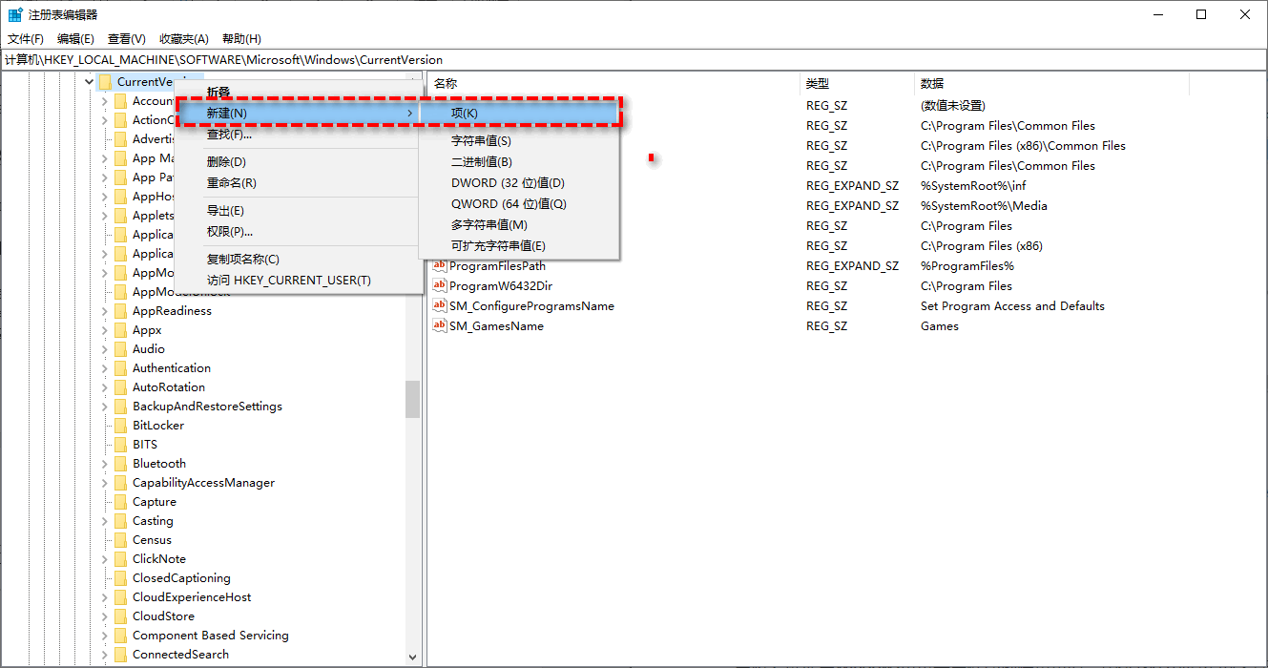Click the Audio key folder icon
The height and width of the screenshot is (668, 1268).
(121, 348)
